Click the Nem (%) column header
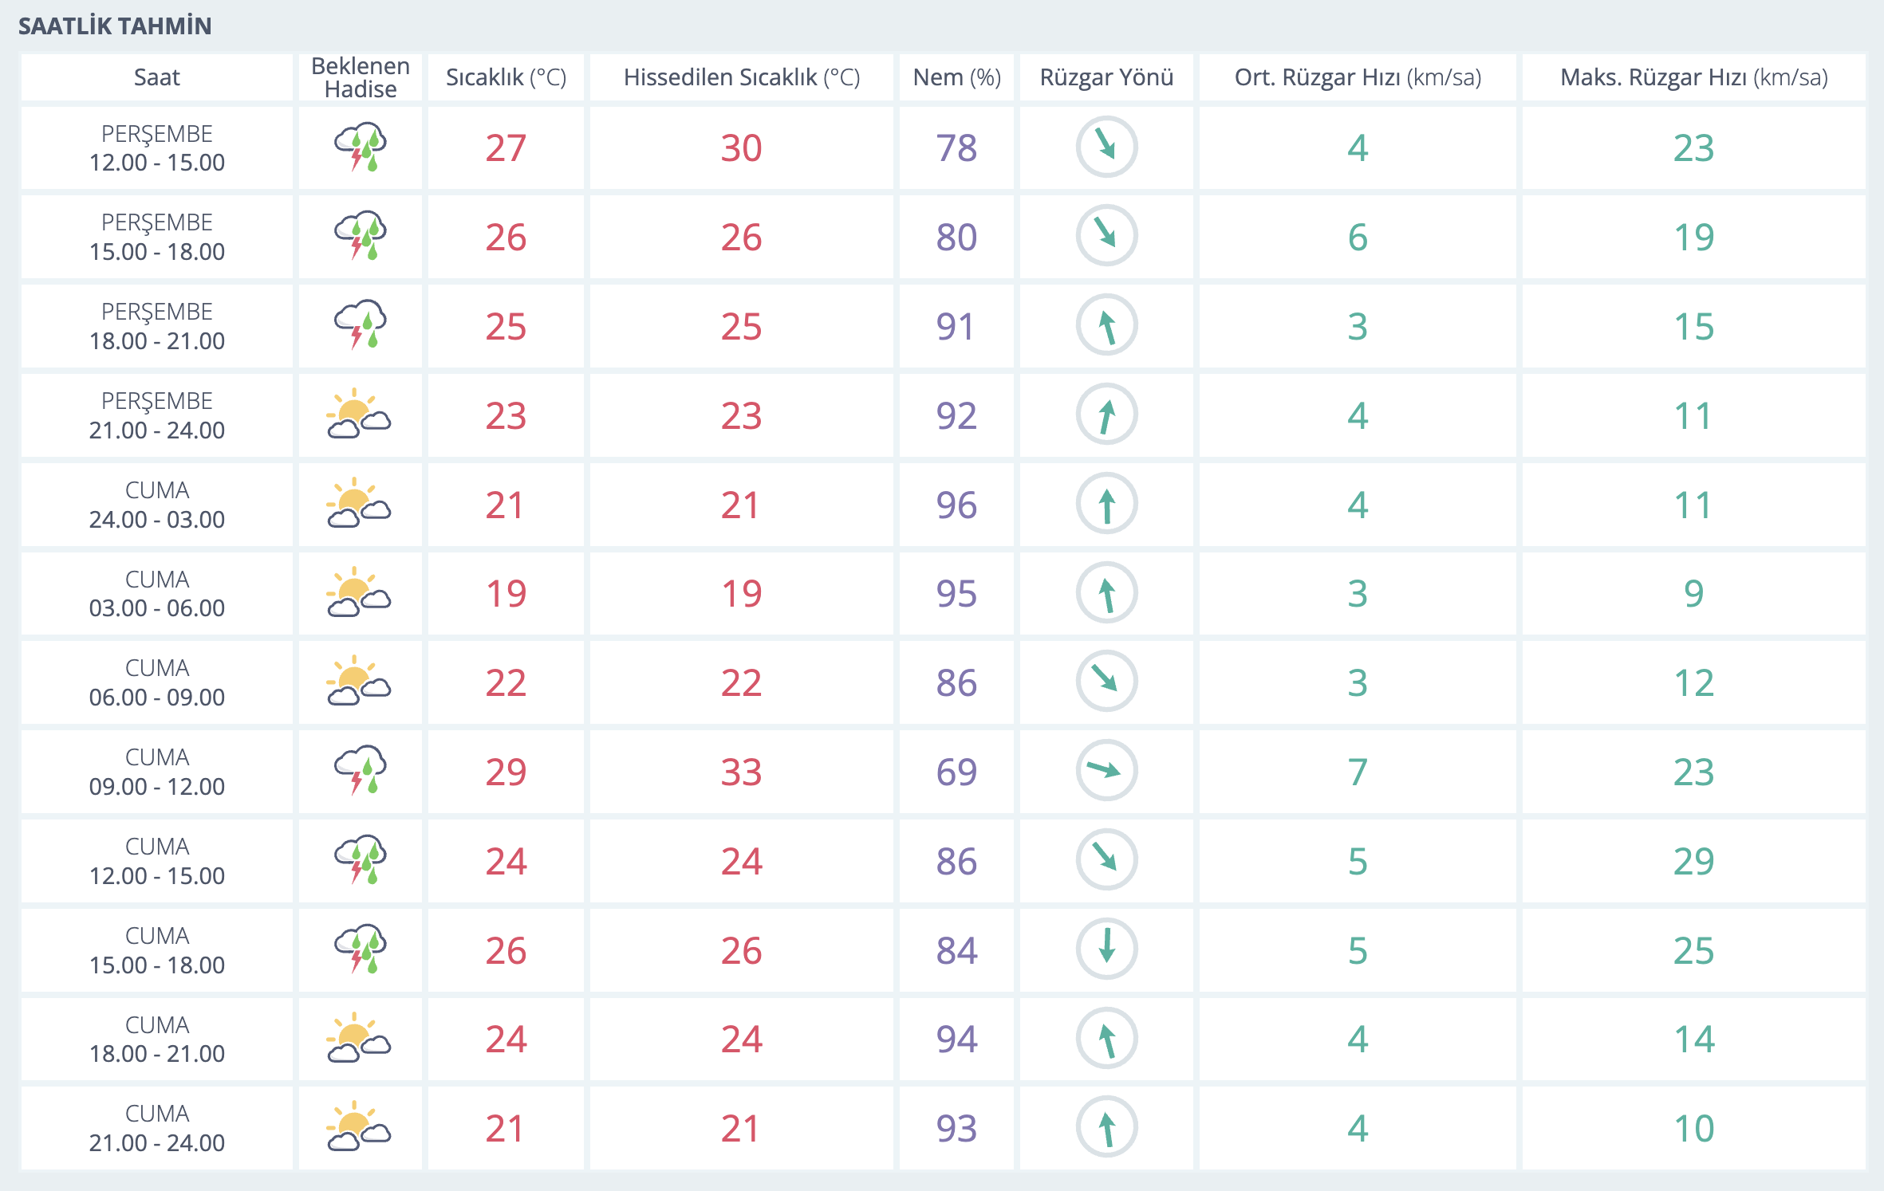The width and height of the screenshot is (1884, 1191). [956, 77]
